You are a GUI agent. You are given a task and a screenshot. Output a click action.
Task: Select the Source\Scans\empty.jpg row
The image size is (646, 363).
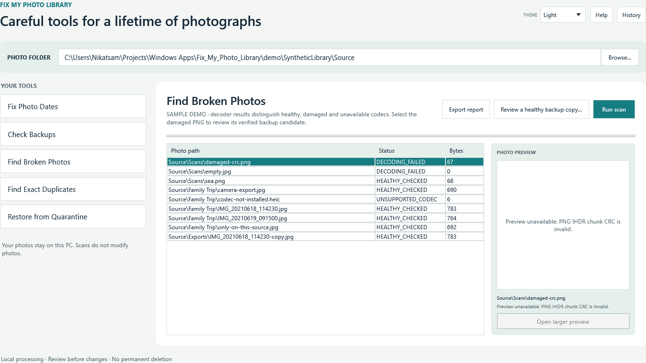[x=325, y=172]
